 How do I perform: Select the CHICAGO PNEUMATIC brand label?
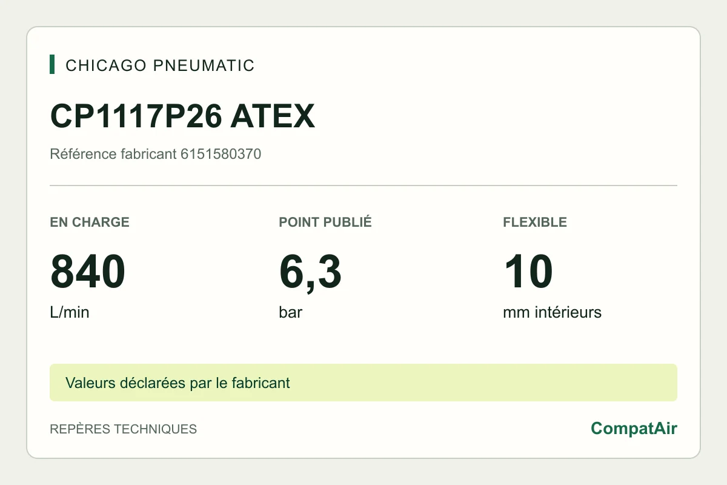tap(160, 65)
